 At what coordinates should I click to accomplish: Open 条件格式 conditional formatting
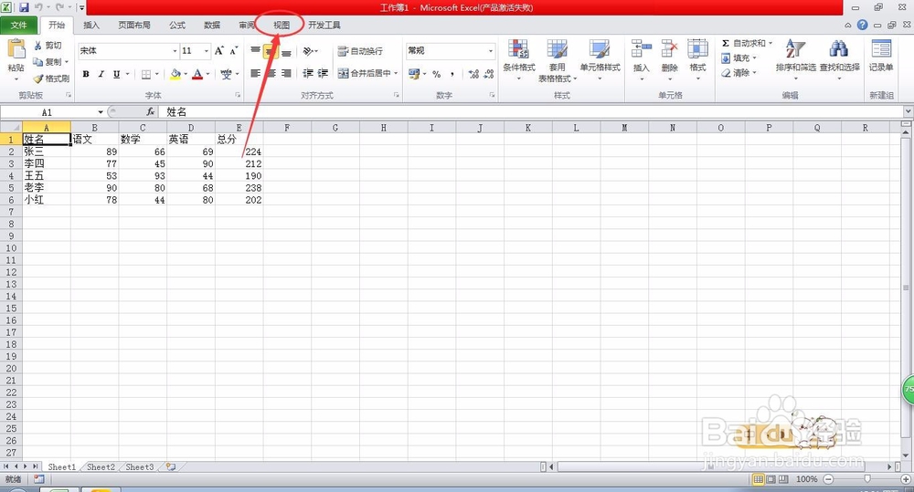519,59
